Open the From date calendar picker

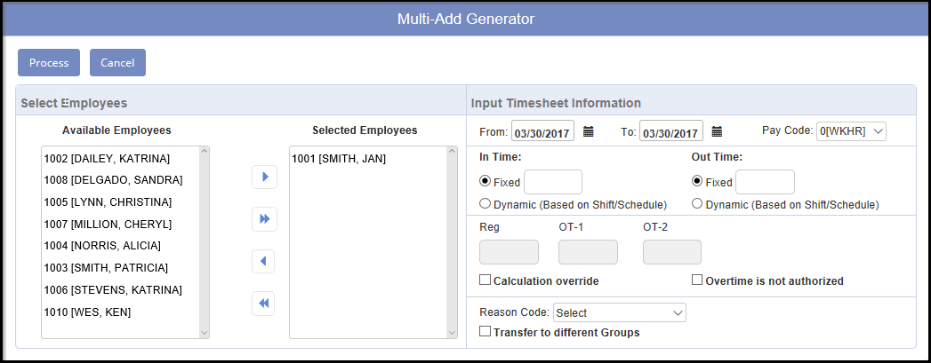click(588, 131)
